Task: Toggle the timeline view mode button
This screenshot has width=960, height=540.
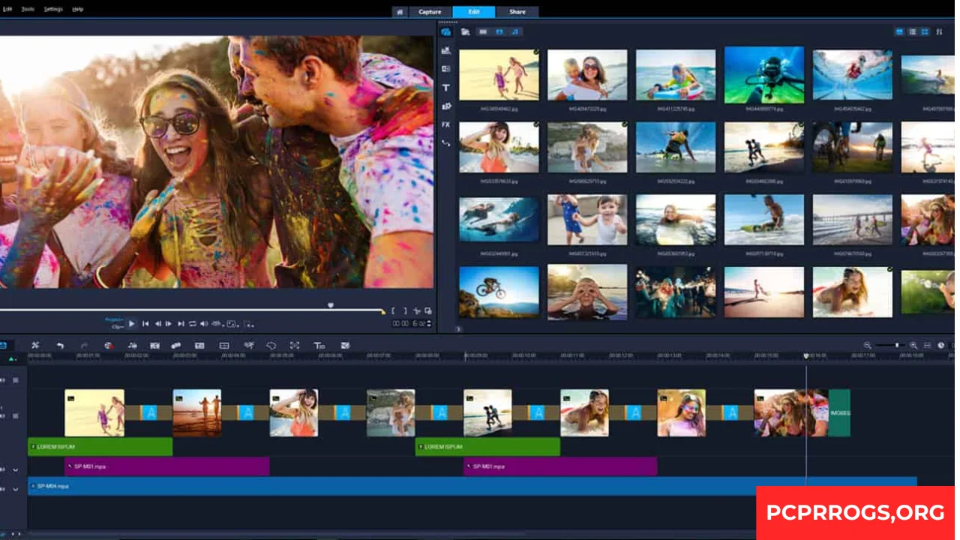Action: point(2,345)
